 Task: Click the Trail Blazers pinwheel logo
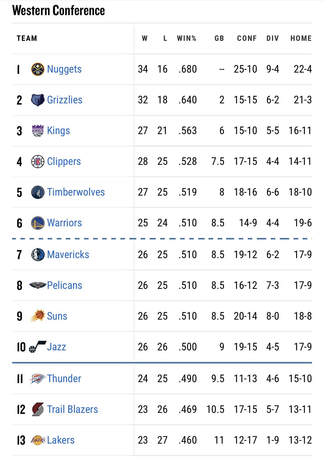click(38, 409)
